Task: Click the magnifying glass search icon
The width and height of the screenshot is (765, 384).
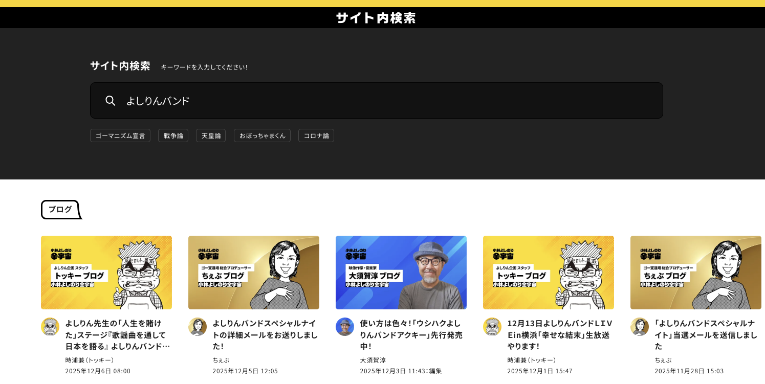Action: [x=111, y=101]
